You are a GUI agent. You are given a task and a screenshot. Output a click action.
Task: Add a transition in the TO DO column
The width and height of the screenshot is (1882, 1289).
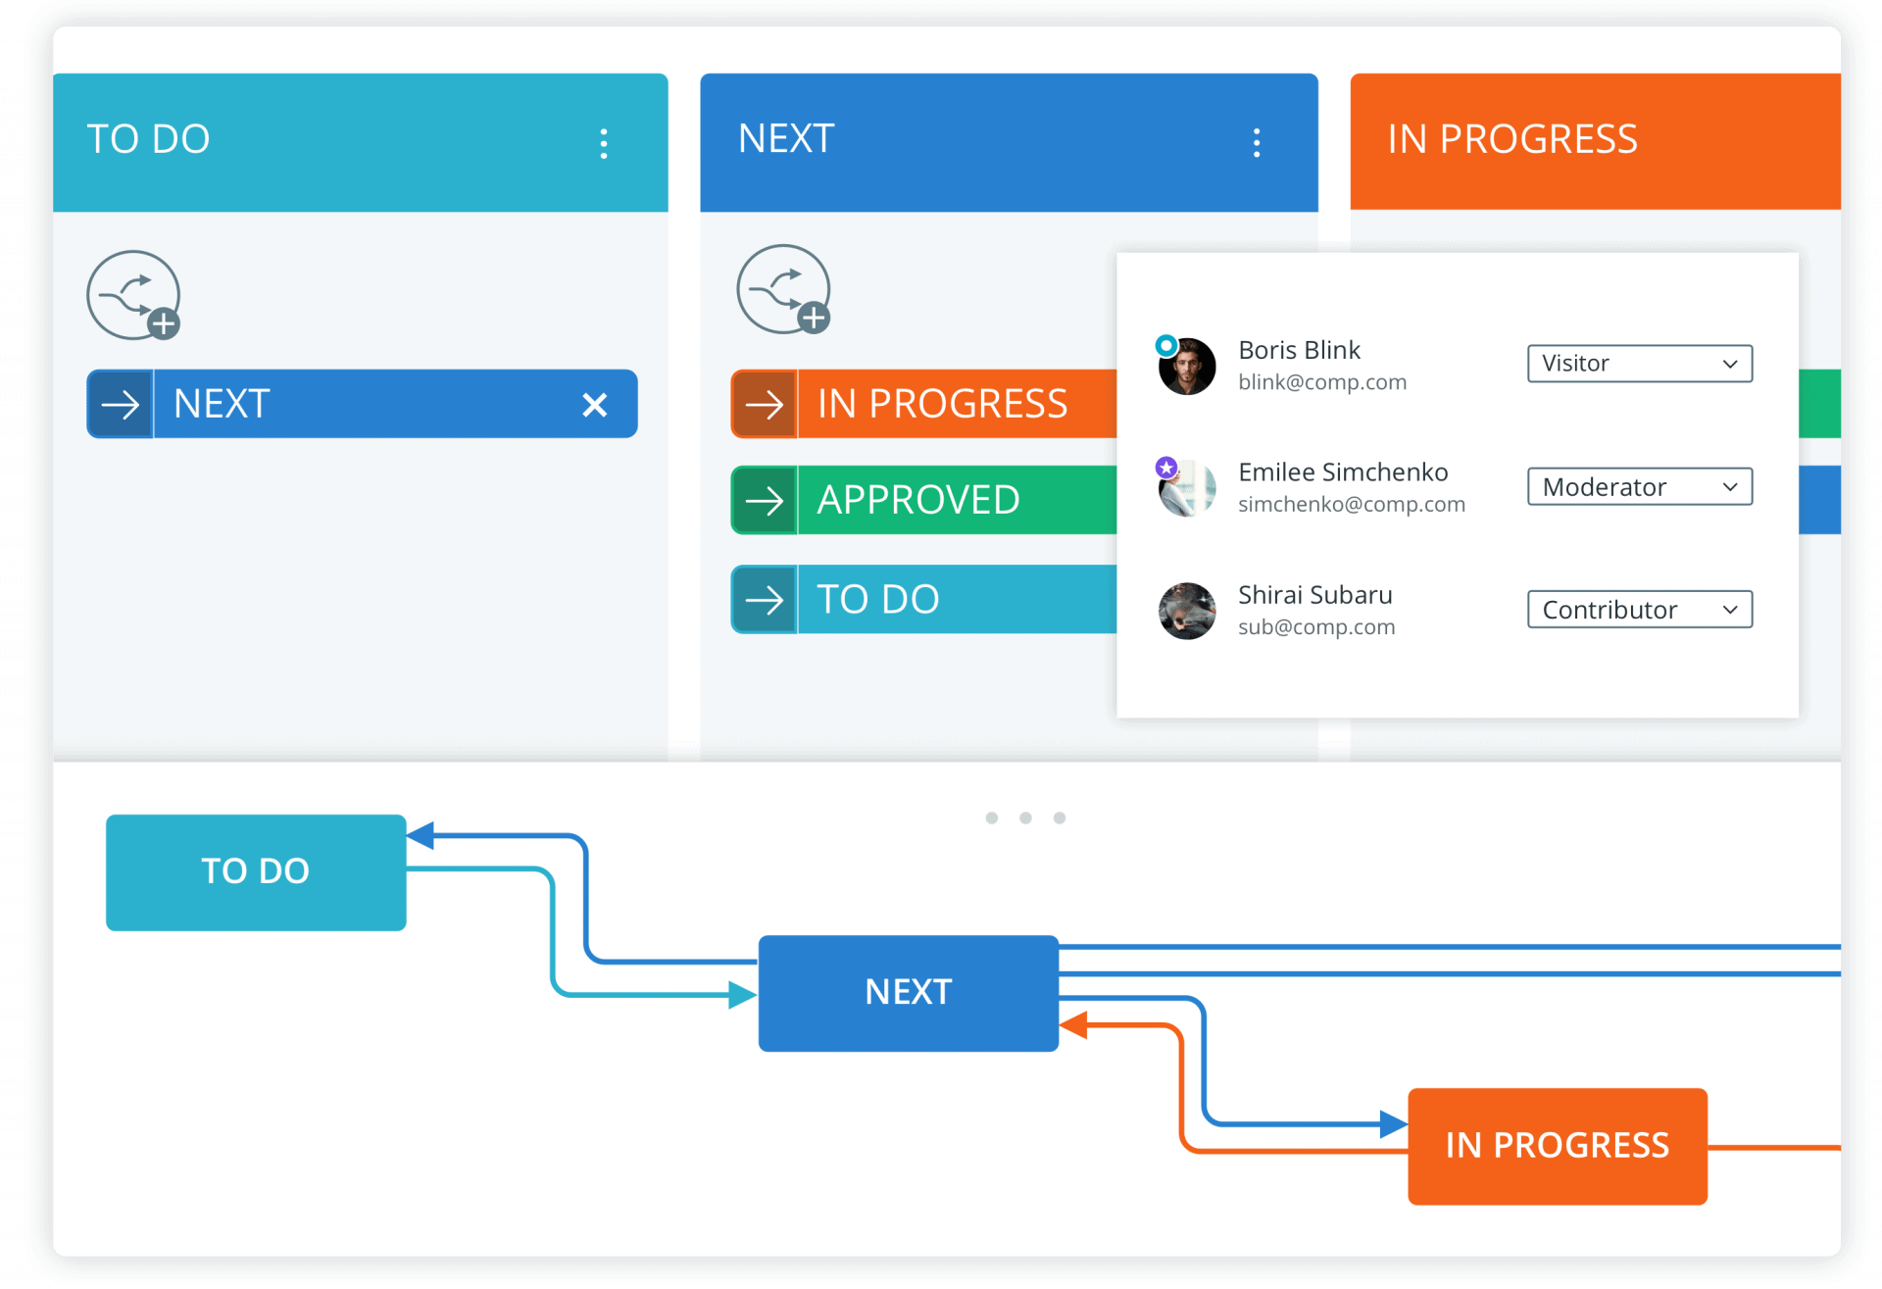click(134, 295)
